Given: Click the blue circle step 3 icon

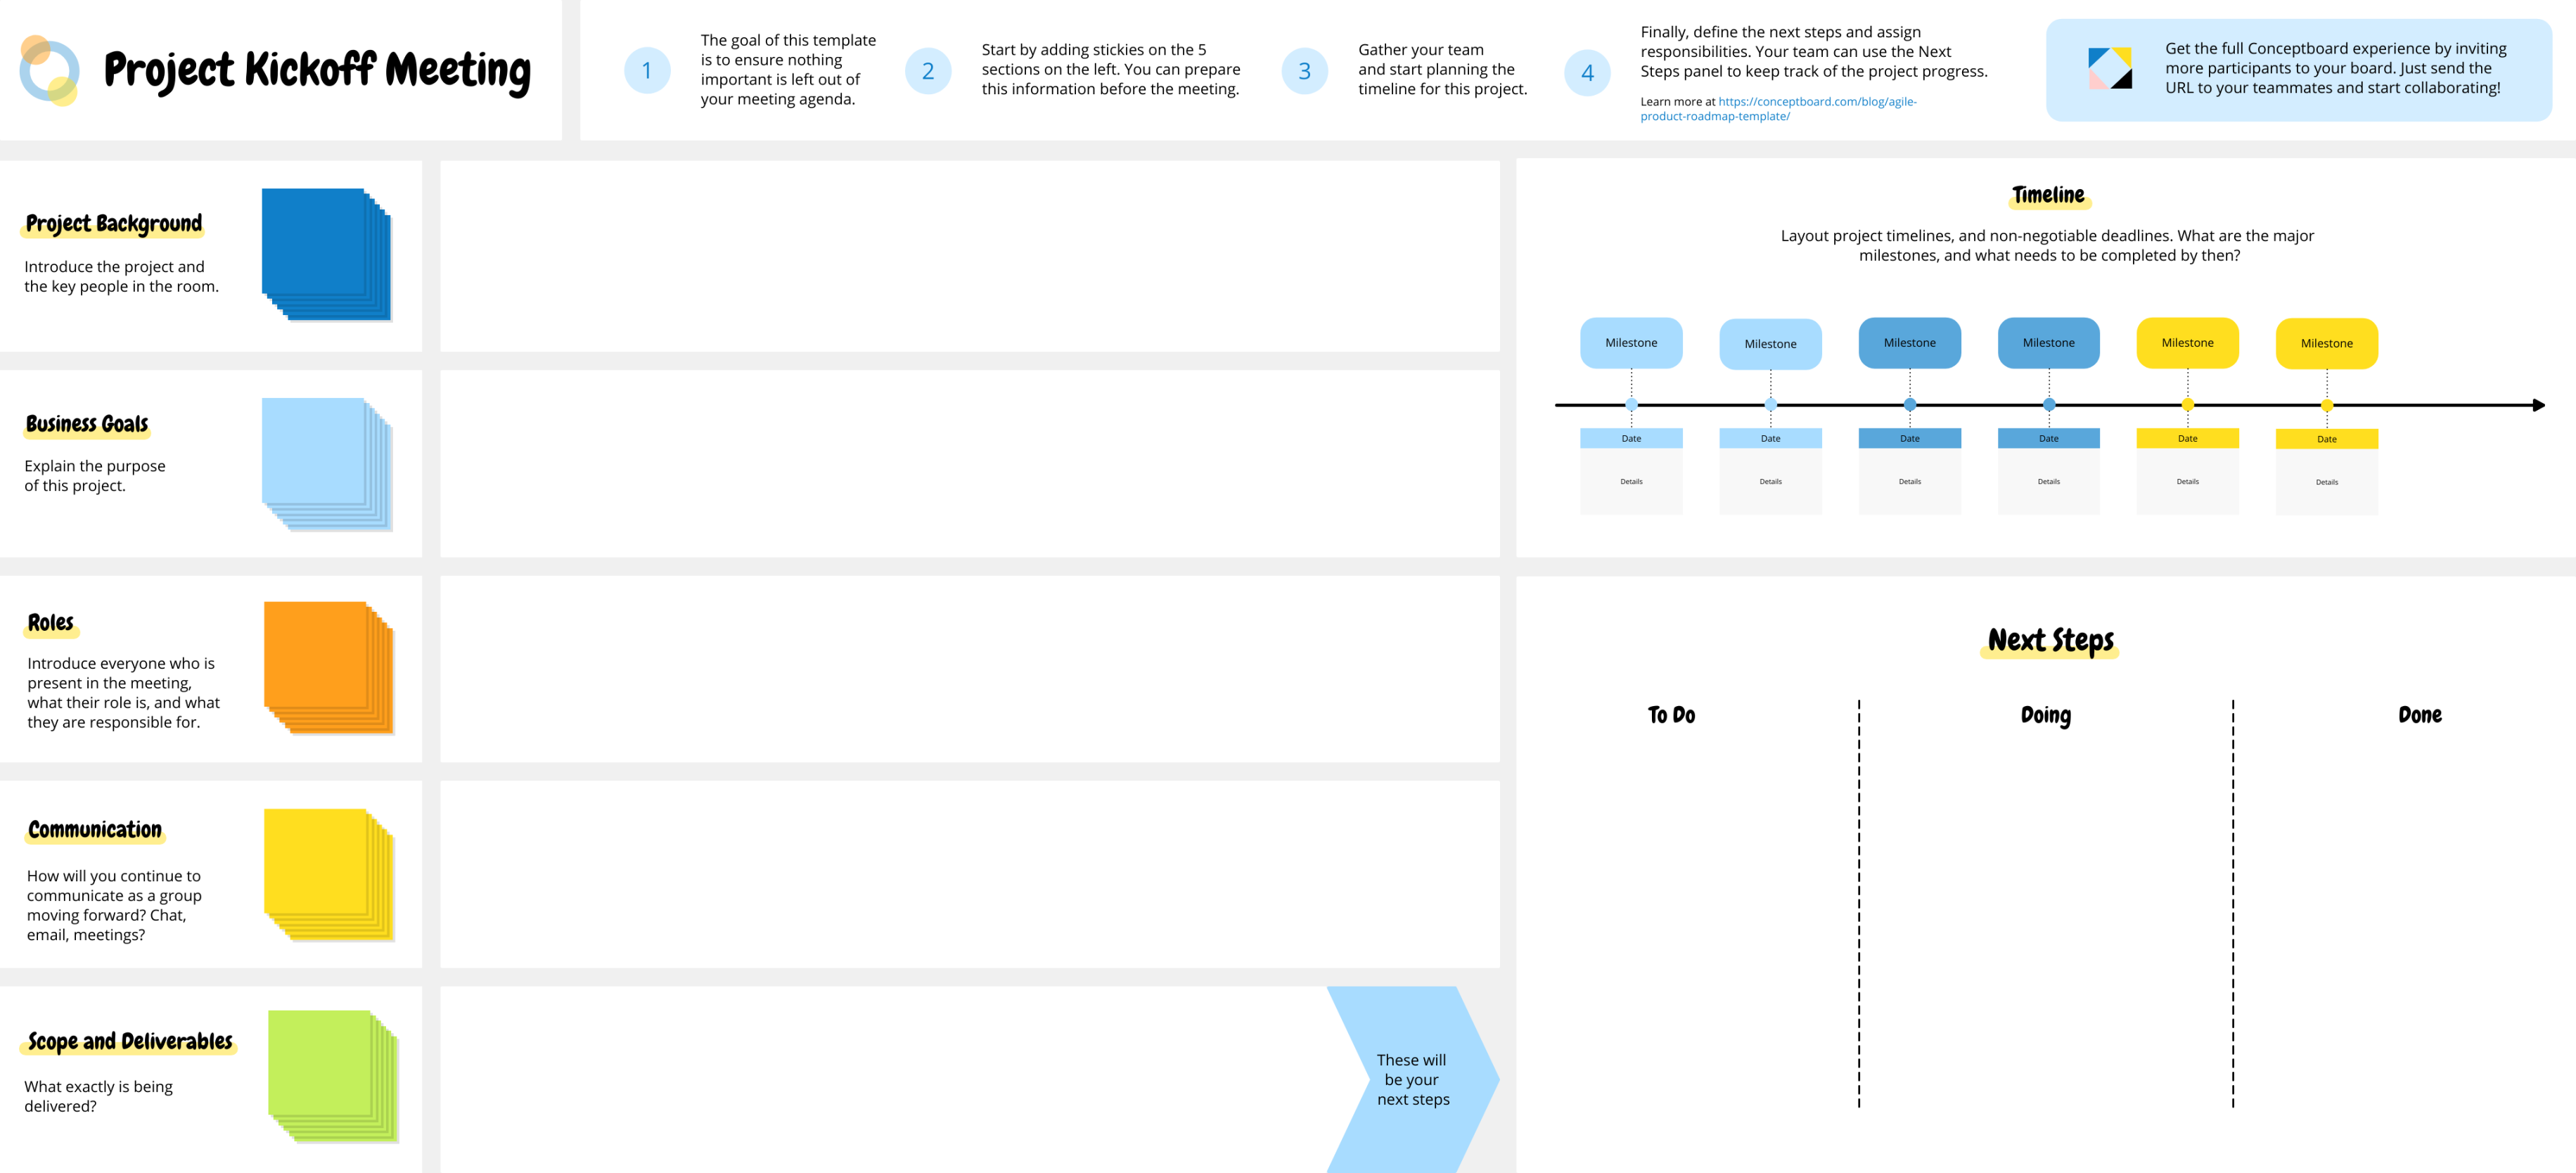Looking at the screenshot, I should (x=1303, y=69).
